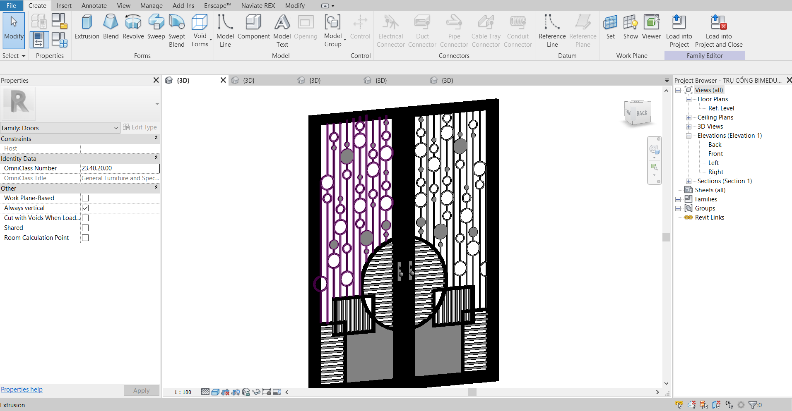Expand the Families node in Project Browser
Screen dimensions: 792x411
tap(678, 199)
